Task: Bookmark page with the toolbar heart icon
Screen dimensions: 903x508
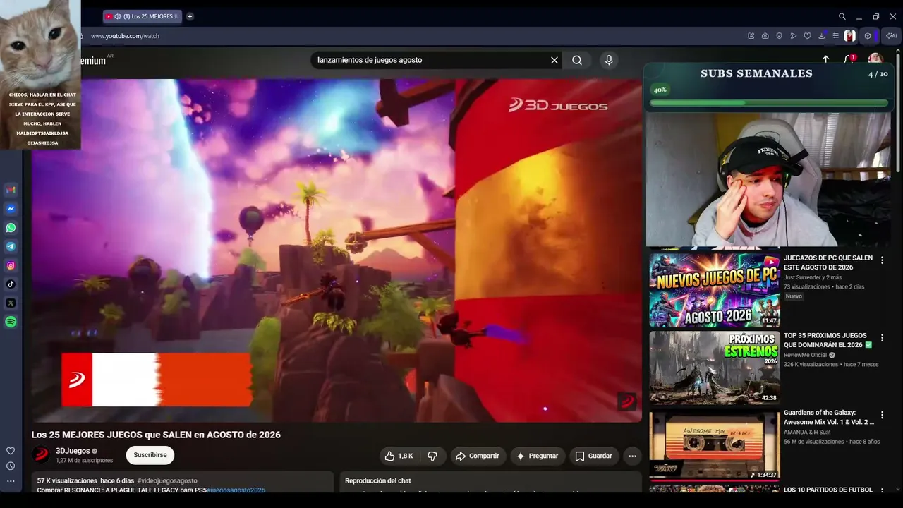Action: [x=808, y=36]
